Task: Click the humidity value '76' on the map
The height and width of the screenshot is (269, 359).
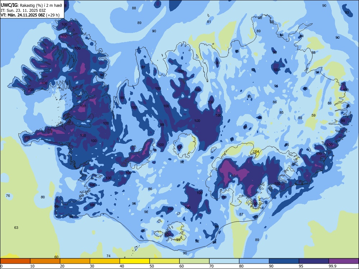Action: point(8,195)
